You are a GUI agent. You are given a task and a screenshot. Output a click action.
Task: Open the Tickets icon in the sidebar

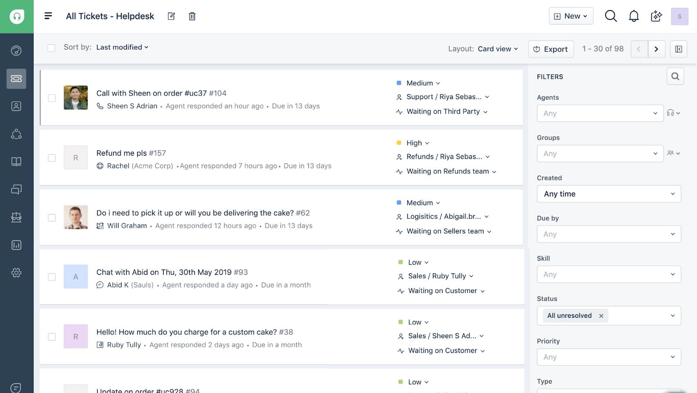tap(16, 79)
